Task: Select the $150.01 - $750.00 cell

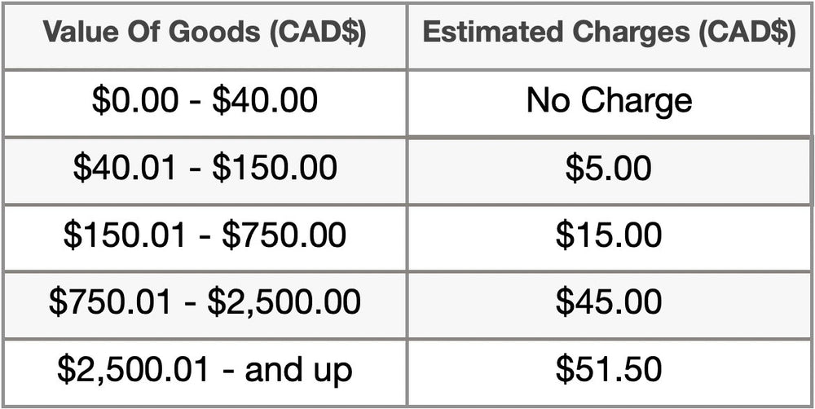Action: pos(205,238)
